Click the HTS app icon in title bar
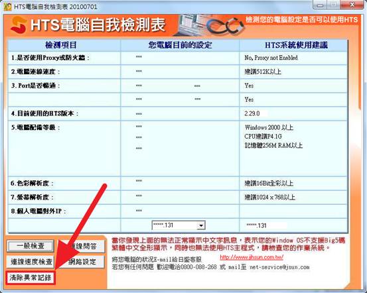 pyautogui.click(x=7, y=7)
